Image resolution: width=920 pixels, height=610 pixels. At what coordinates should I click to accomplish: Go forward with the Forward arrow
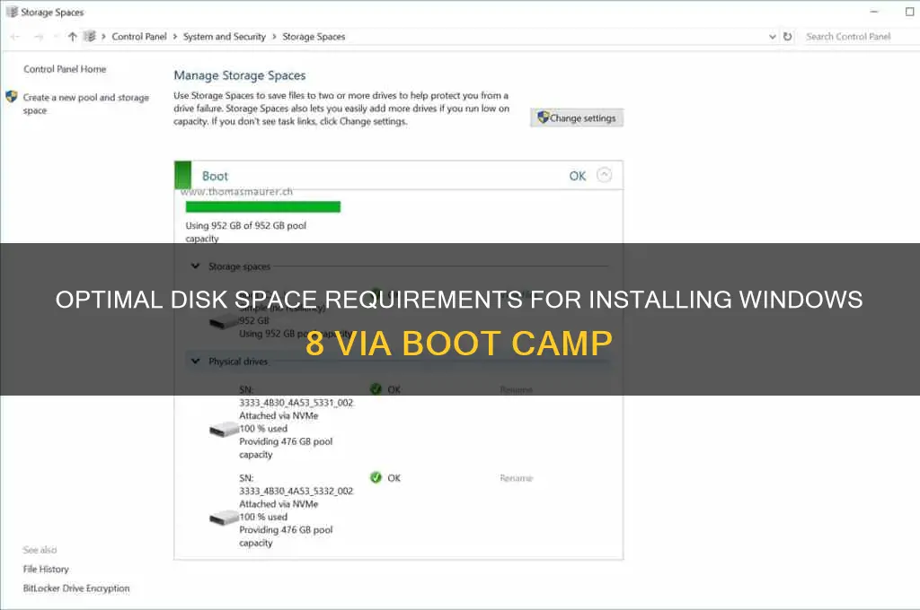[x=39, y=37]
